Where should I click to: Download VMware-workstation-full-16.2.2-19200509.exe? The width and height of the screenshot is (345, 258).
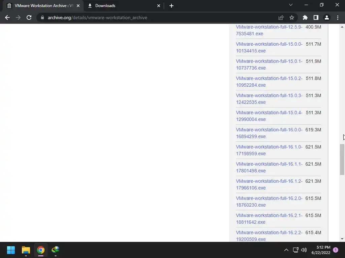[269, 235]
